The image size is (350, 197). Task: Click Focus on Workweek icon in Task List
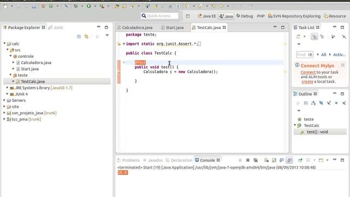click(x=333, y=37)
